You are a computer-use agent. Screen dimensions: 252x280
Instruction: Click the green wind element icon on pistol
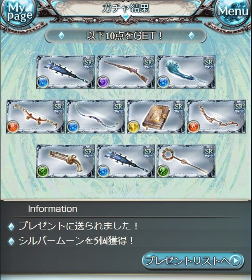pyautogui.click(x=43, y=171)
